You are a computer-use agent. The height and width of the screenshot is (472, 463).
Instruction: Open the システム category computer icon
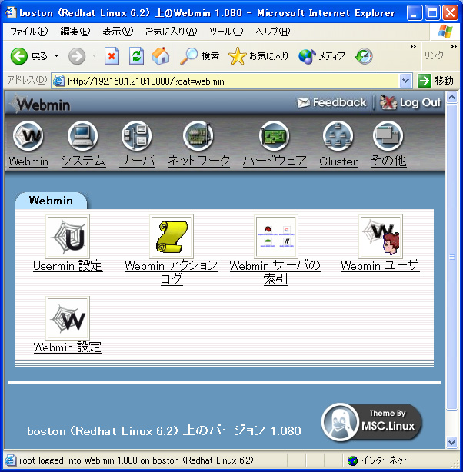point(82,136)
